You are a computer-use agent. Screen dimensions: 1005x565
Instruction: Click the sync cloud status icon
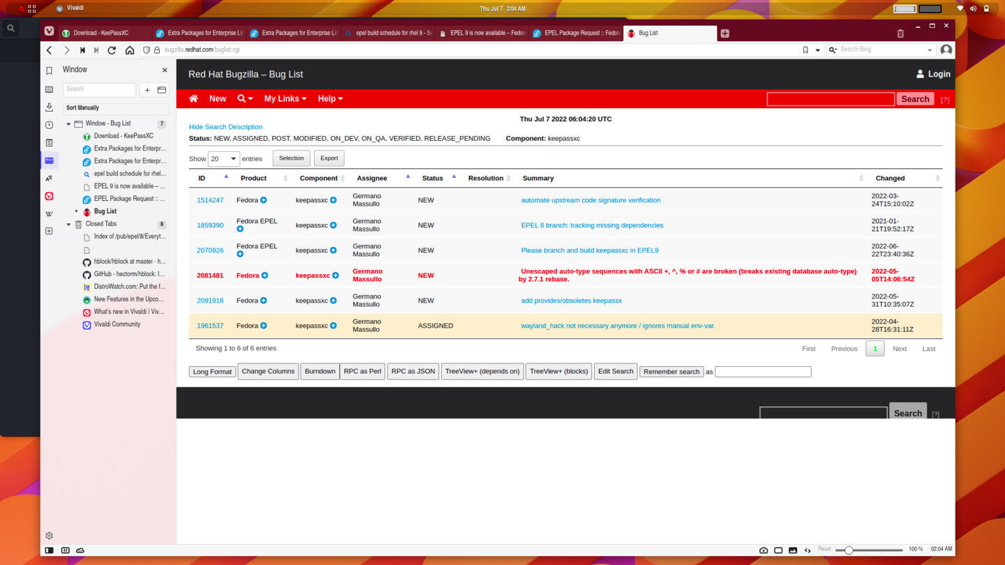tap(80, 550)
